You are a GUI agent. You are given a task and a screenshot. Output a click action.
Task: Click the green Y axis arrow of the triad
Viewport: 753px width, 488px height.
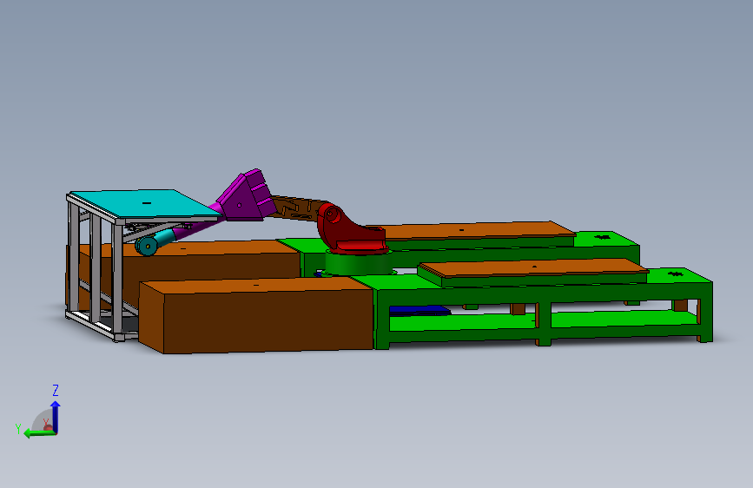pos(39,433)
